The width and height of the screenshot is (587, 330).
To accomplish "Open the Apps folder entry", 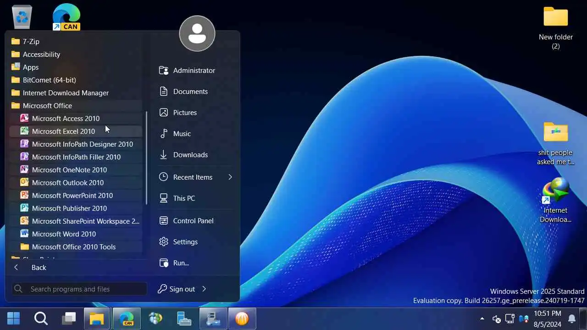I will (76, 67).
